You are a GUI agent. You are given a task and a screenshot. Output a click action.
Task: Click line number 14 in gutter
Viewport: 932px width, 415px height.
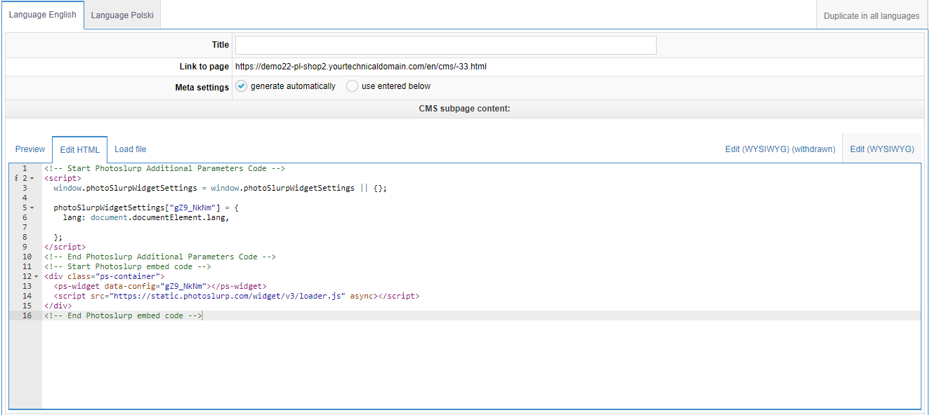[x=27, y=296]
